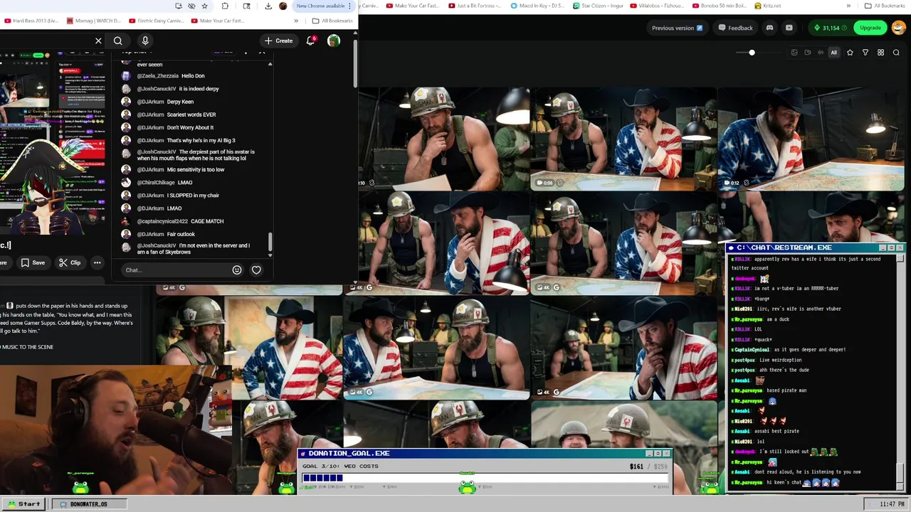Filter gallery by images only
This screenshot has height=512, width=911.
click(794, 53)
